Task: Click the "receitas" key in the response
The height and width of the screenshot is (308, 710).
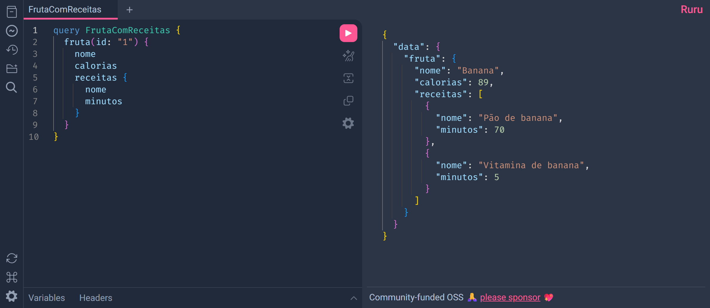Action: pyautogui.click(x=441, y=94)
